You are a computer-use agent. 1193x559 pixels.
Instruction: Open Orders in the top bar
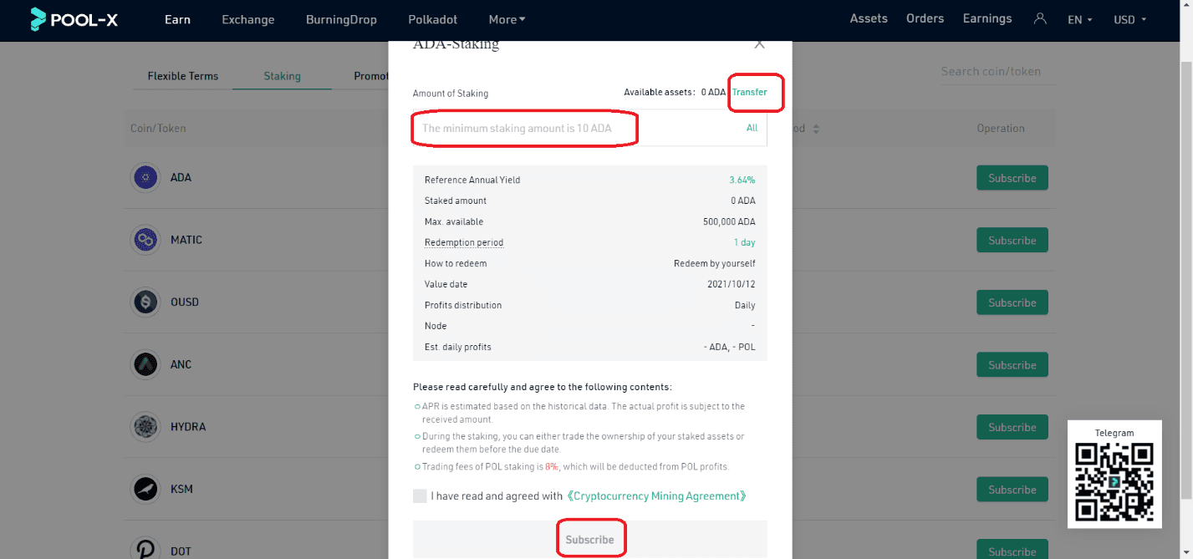[x=925, y=18]
